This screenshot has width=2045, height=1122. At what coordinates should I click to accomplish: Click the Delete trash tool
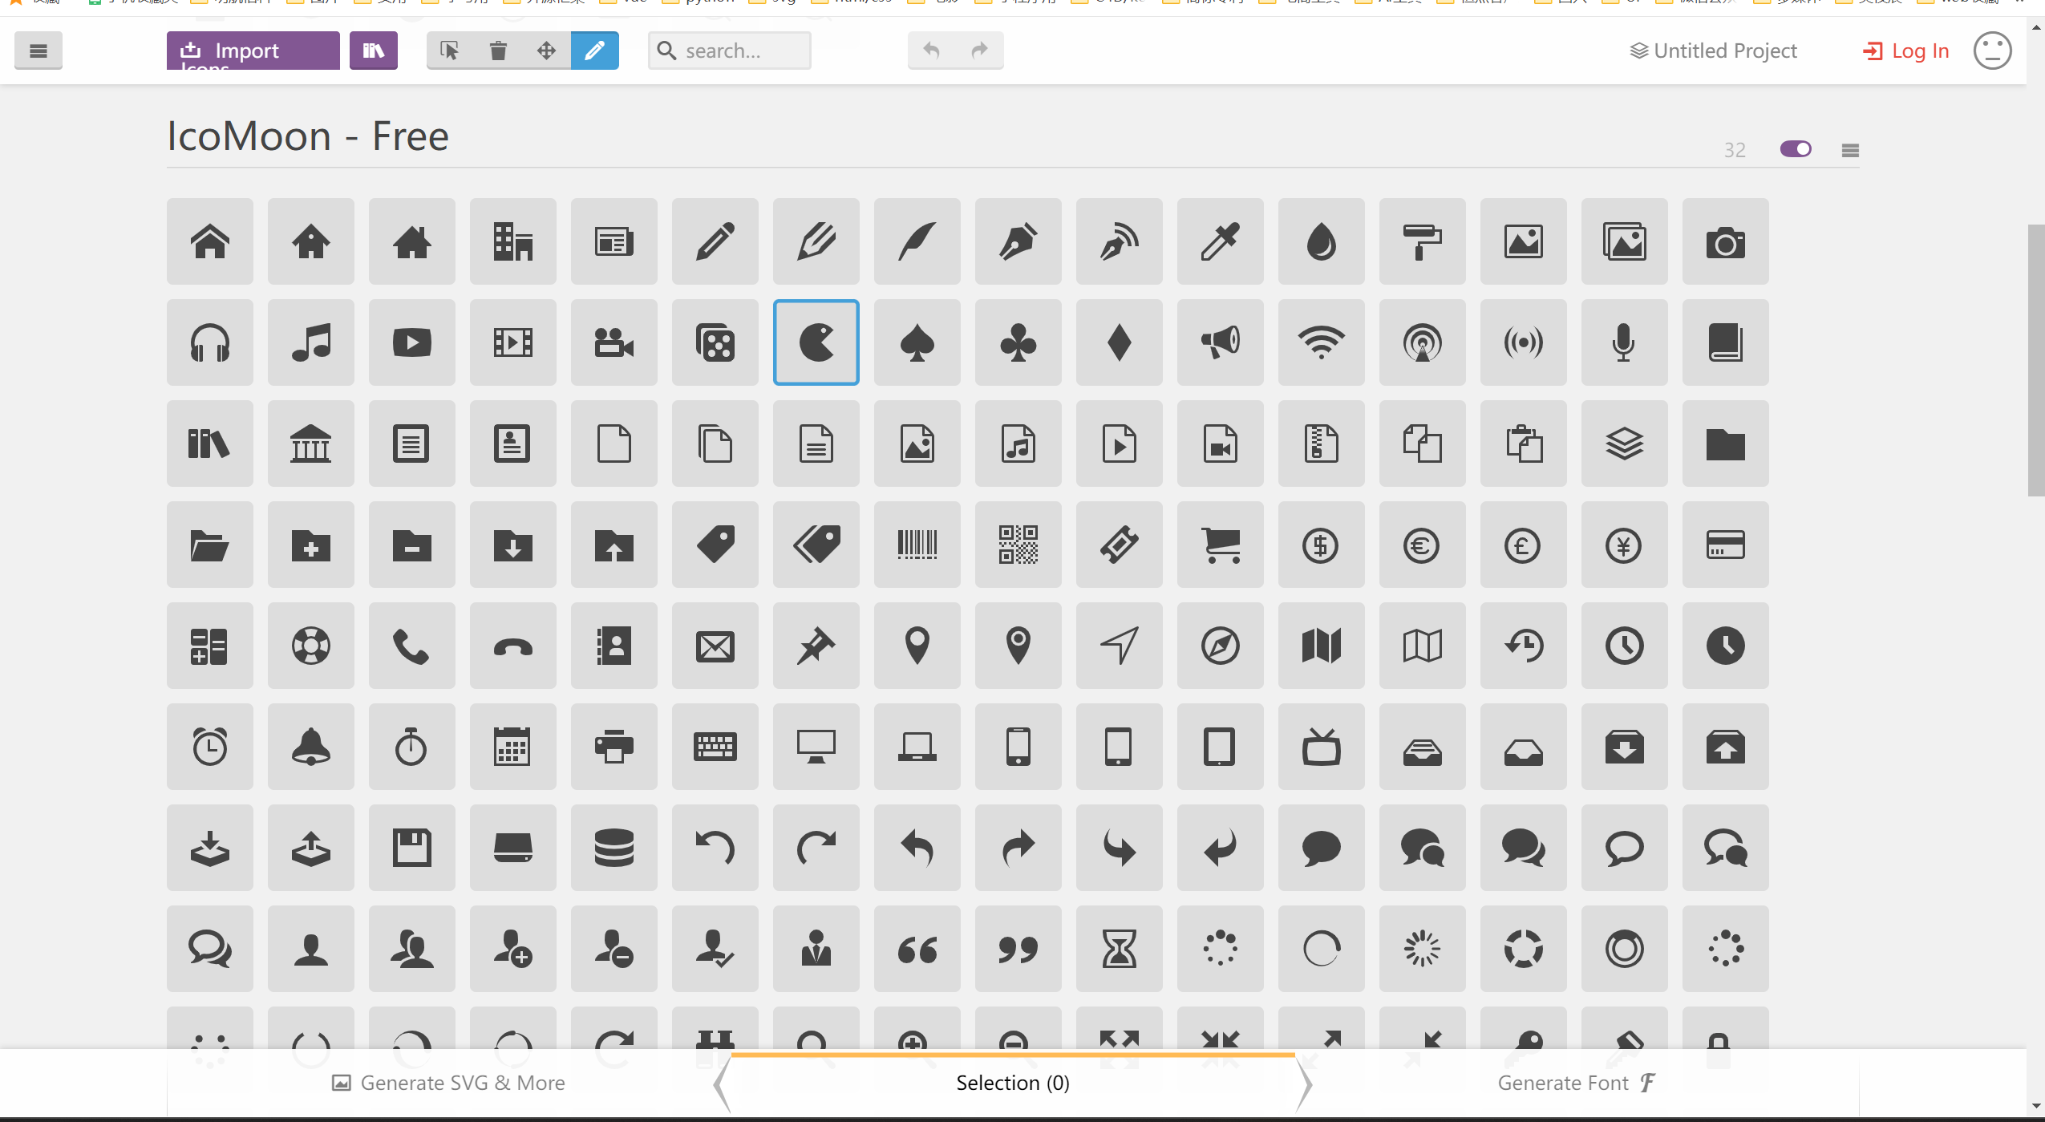498,51
